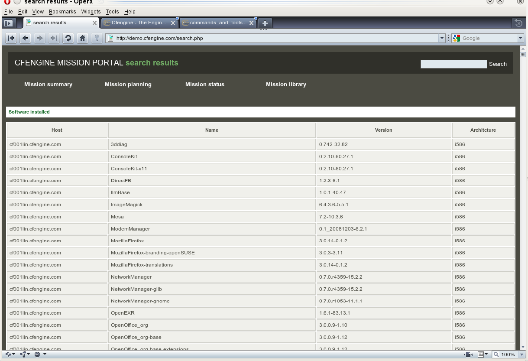Click the vertical scrollbar down arrow
528x361 pixels.
[x=523, y=347]
